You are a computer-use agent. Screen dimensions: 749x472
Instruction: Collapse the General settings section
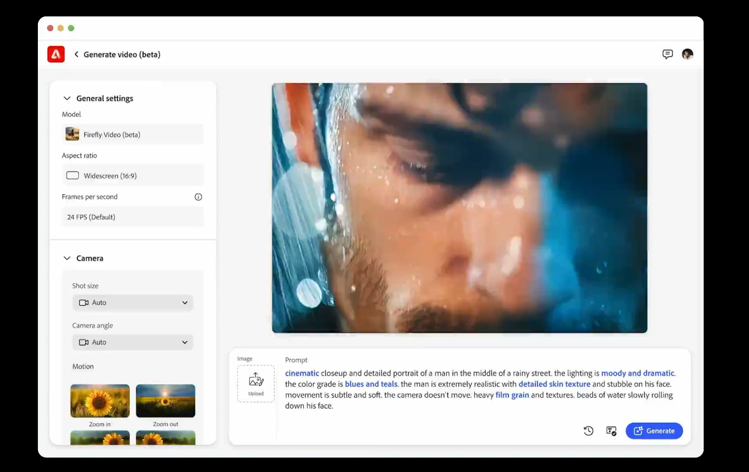point(67,98)
